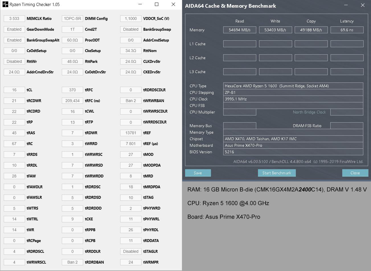The image size is (371, 271).
Task: Click the DIMM Config value 1DPC-SR
Action: [x=72, y=18]
